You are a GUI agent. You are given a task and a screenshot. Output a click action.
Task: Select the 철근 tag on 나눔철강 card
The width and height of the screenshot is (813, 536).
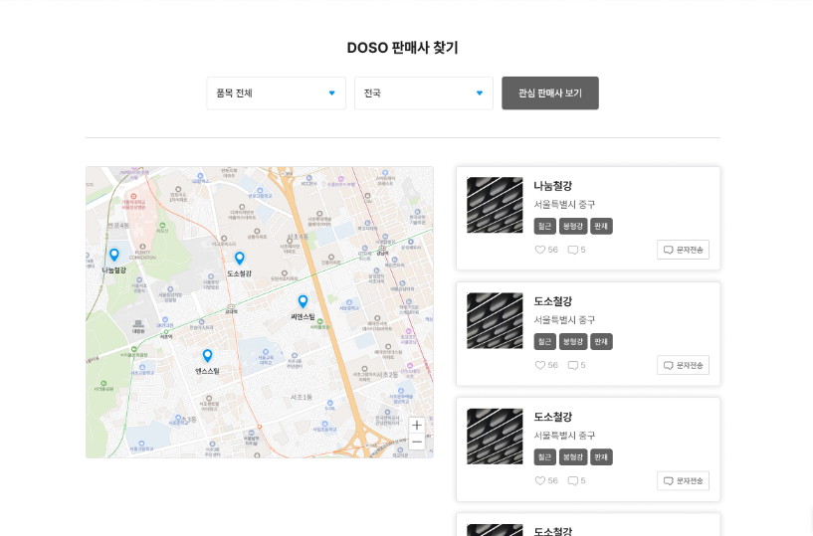click(x=544, y=226)
